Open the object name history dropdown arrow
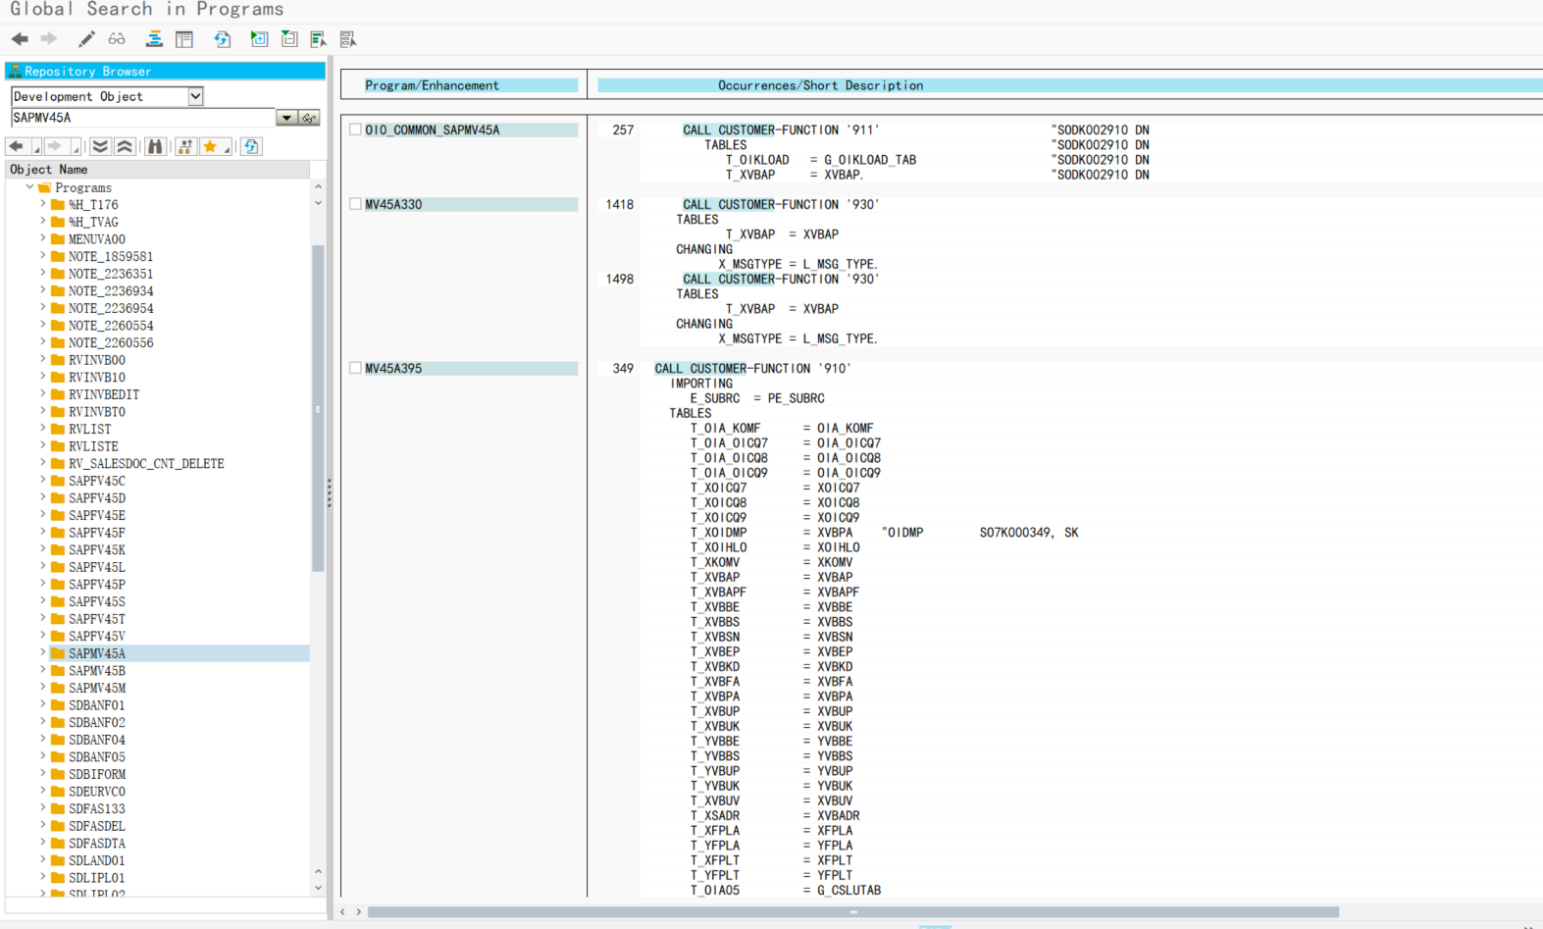 click(286, 118)
